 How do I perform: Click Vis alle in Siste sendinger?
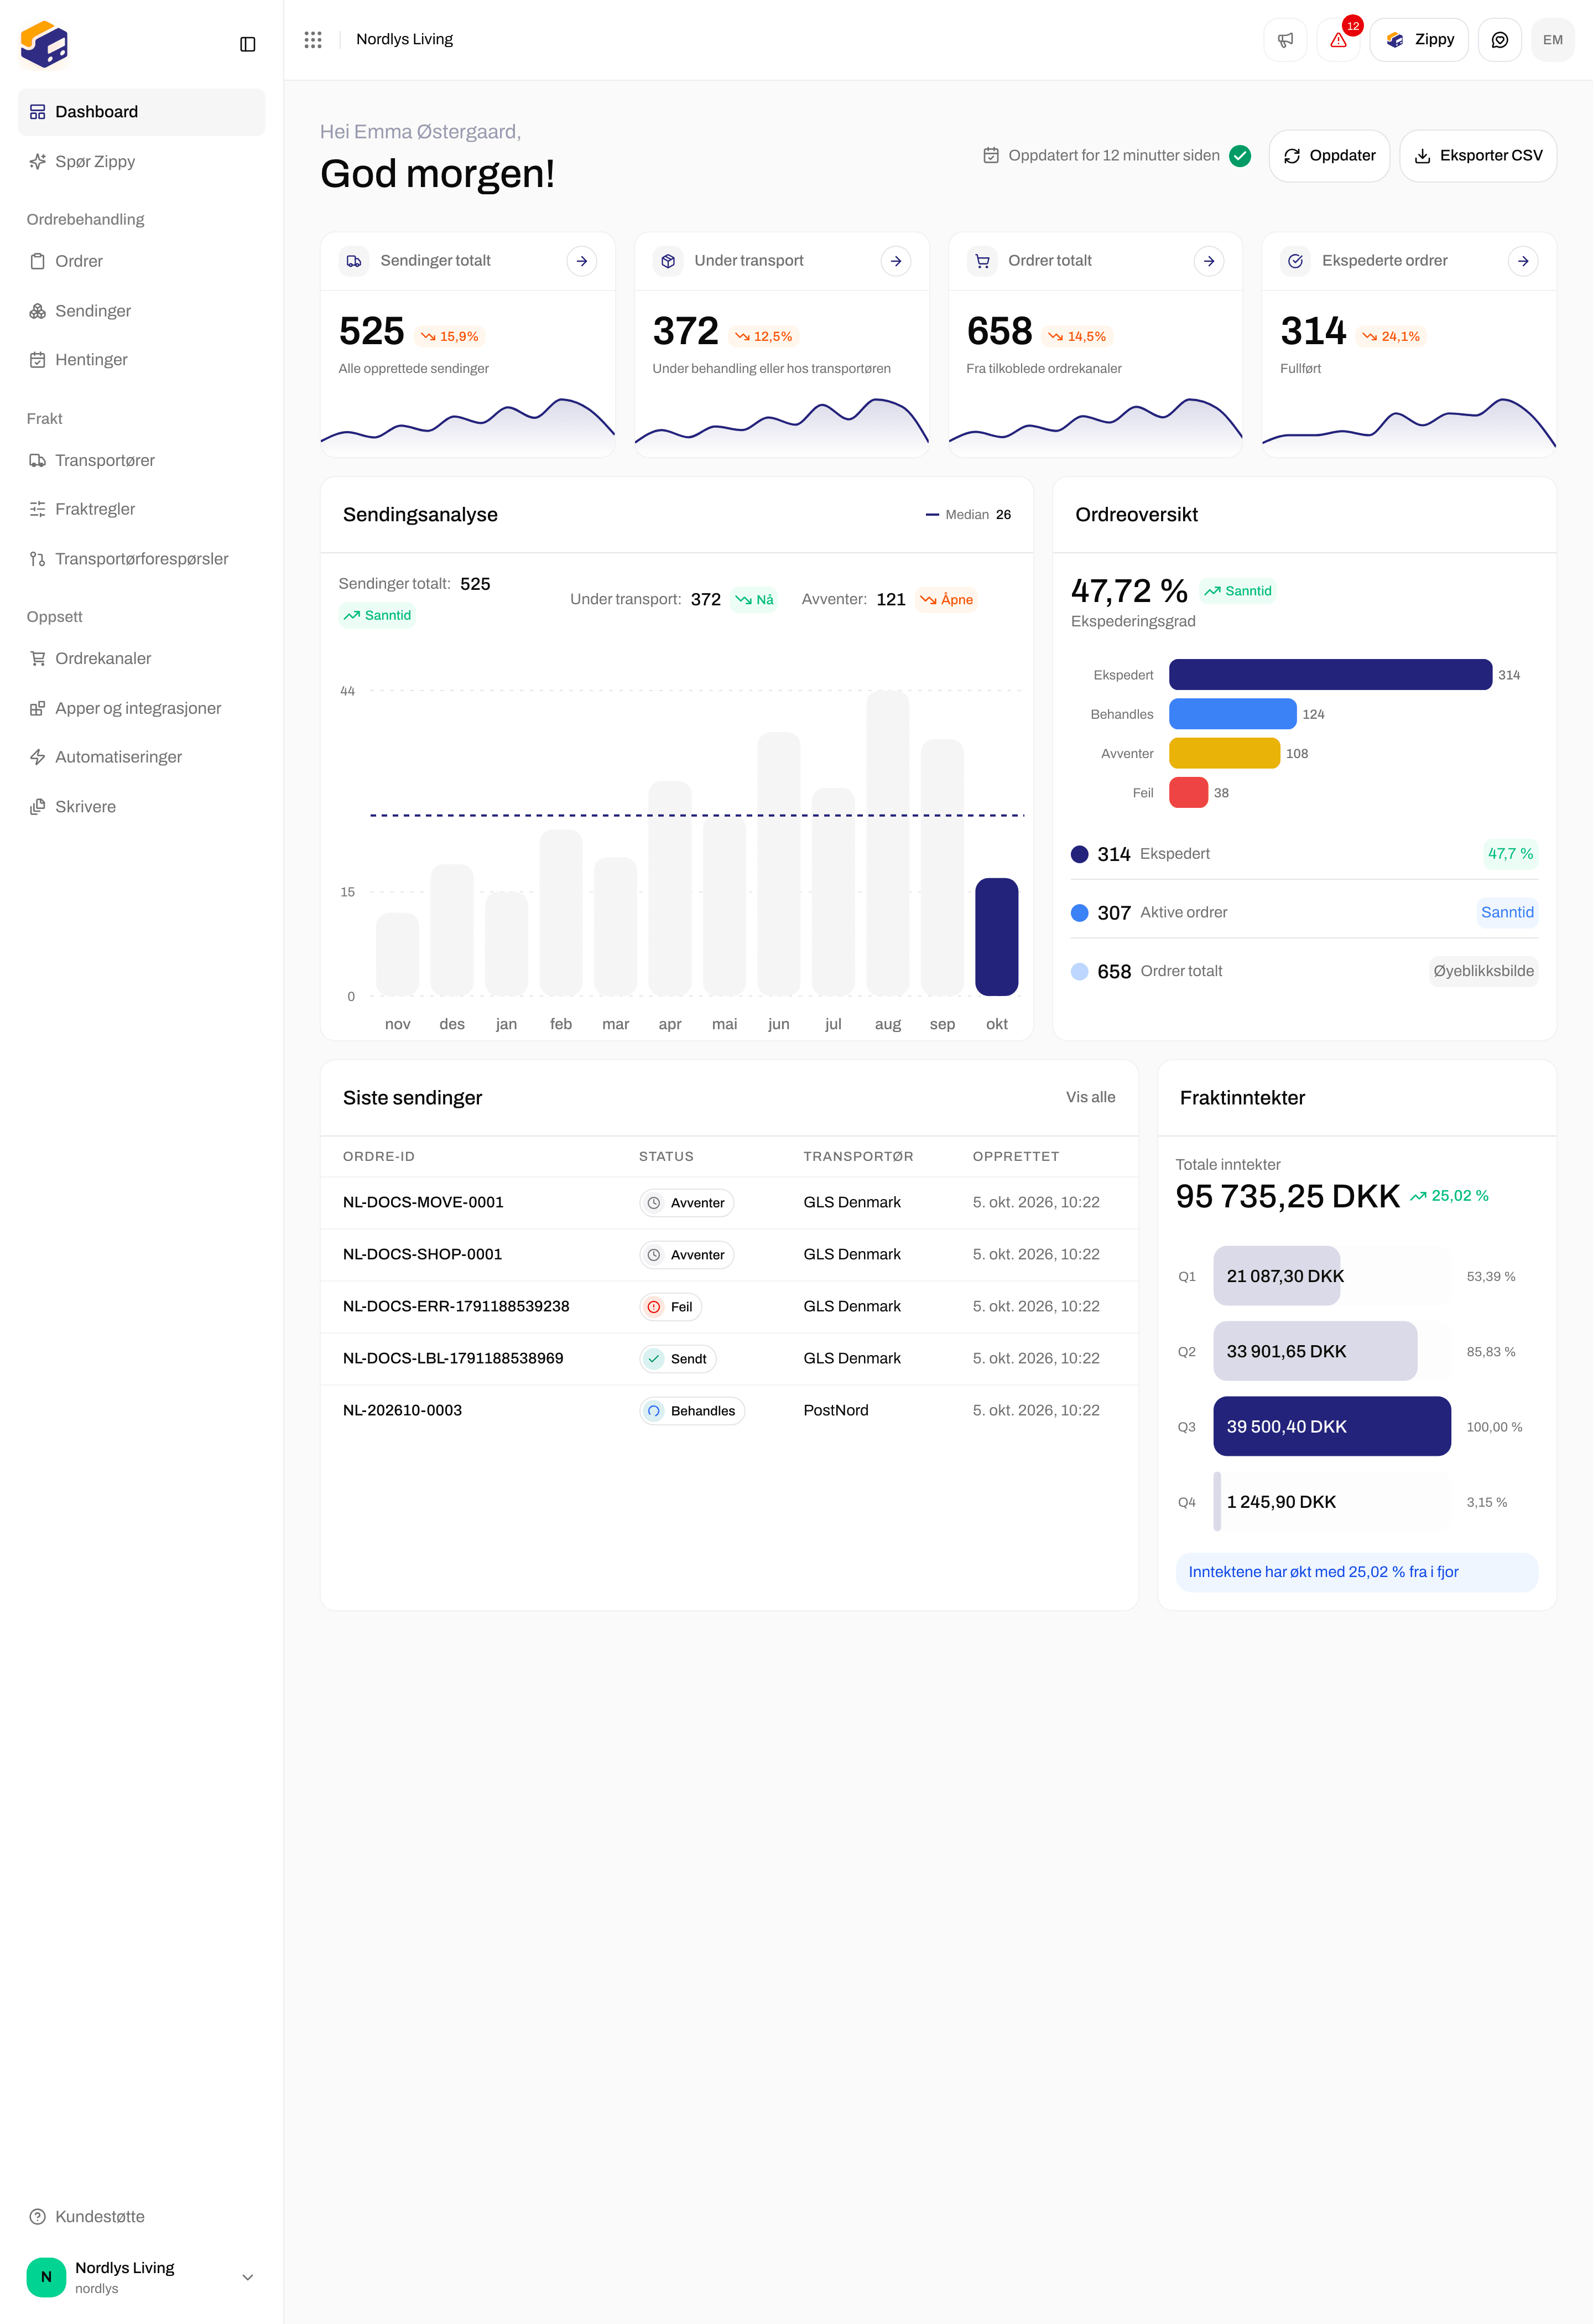1090,1097
